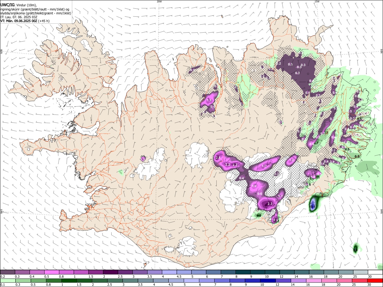
Task: Click the 'slydda/snjókoma' description line
Action: pos(36,13)
